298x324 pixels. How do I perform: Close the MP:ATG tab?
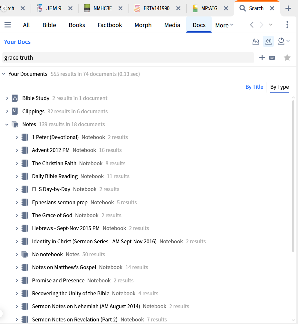click(226, 8)
